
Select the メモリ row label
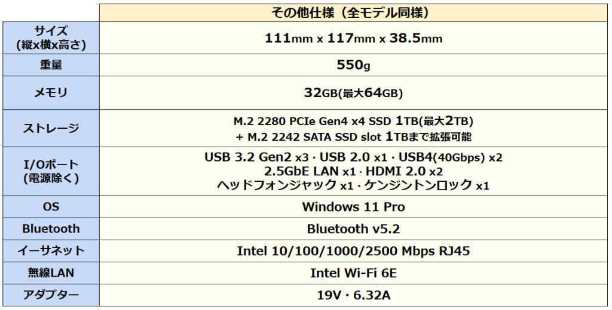(x=51, y=93)
